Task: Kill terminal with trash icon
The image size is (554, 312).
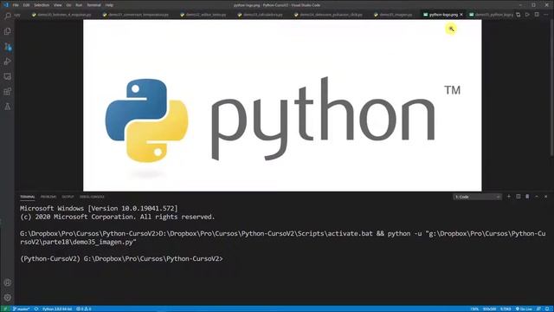Action: [x=527, y=197]
